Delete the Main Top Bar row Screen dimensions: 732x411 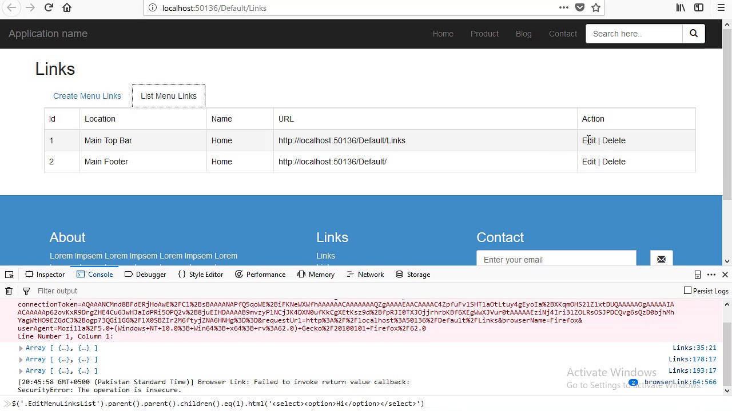[614, 140]
